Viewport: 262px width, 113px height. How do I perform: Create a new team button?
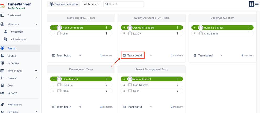(x=63, y=4)
